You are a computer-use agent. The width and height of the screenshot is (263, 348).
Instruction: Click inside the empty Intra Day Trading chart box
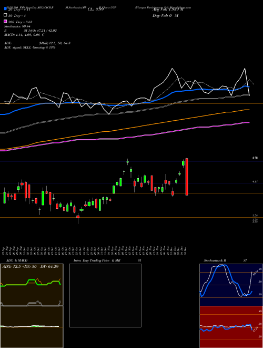(105, 295)
